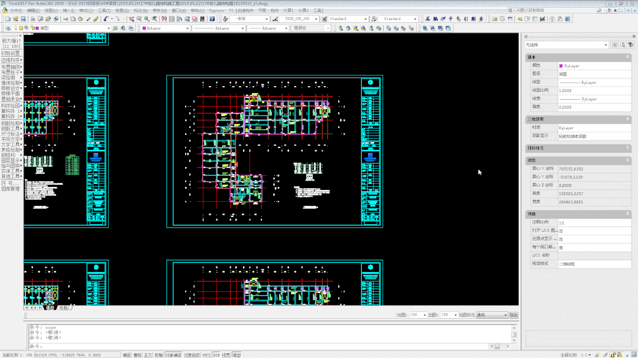The width and height of the screenshot is (638, 358).
Task: Collapse the 基本 properties section
Action: [x=627, y=57]
